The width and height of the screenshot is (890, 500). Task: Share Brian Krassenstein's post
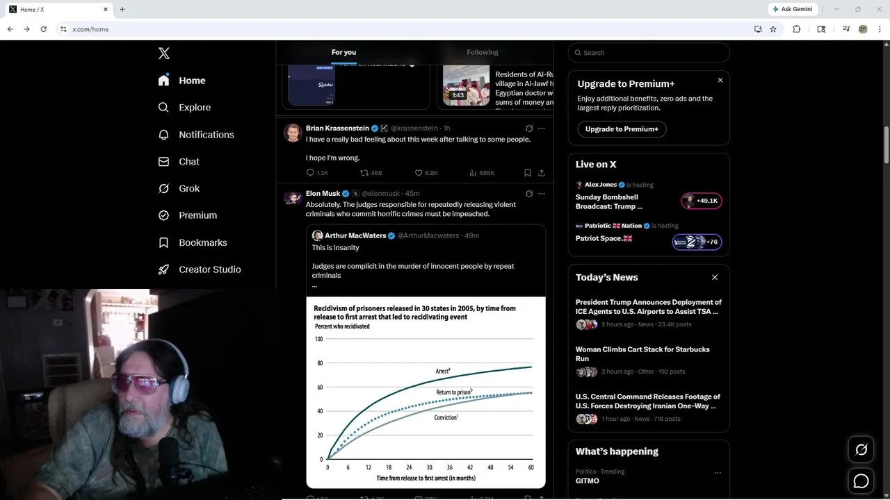(542, 173)
